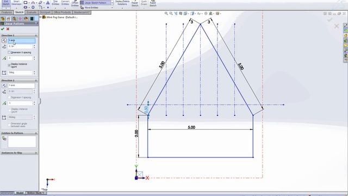Click Linear Sketch Pattern command
348x196 pixels.
95,3
